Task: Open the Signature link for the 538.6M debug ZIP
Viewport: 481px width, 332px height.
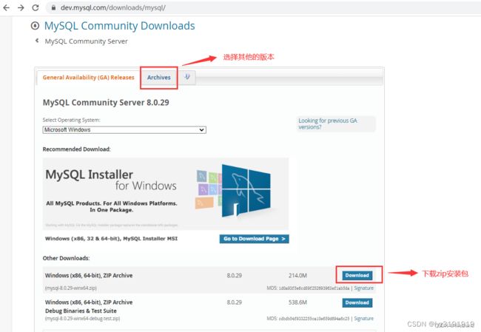Action: coord(364,319)
